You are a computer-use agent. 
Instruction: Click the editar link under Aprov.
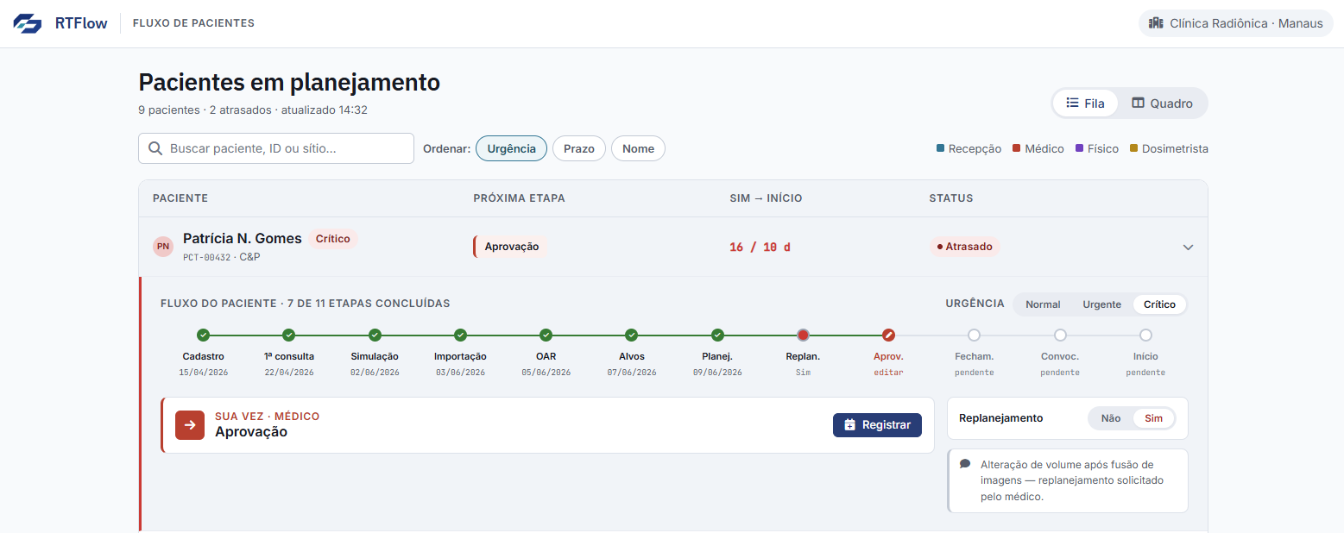tap(888, 373)
